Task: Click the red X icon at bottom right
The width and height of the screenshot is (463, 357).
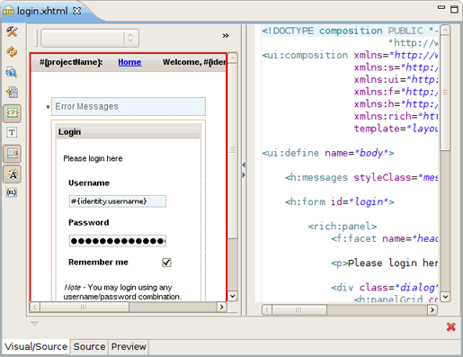Action: (x=451, y=326)
